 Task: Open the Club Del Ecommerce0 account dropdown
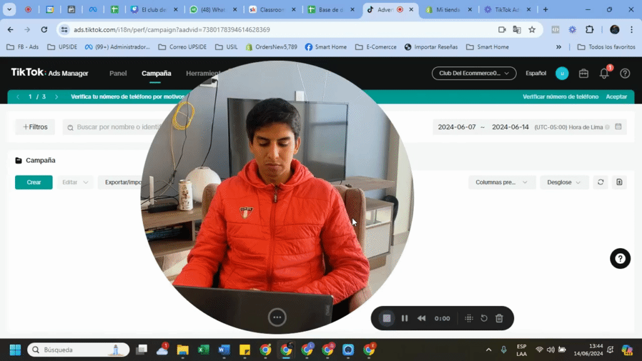[x=474, y=73]
